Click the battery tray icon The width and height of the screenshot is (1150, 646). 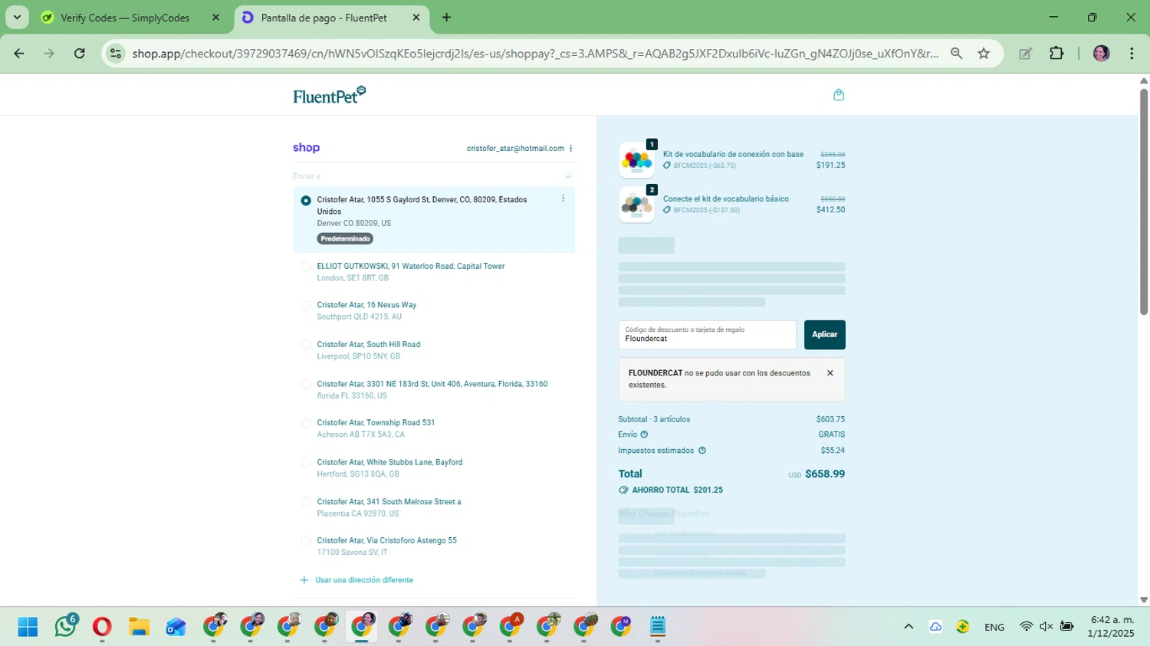point(1066,627)
